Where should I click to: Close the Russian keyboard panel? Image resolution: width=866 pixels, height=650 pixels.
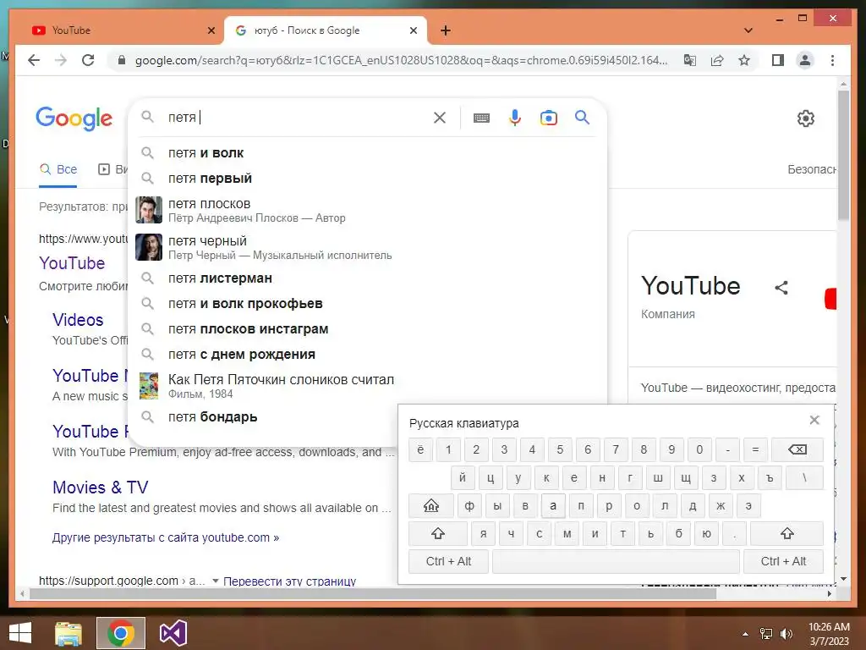(814, 420)
